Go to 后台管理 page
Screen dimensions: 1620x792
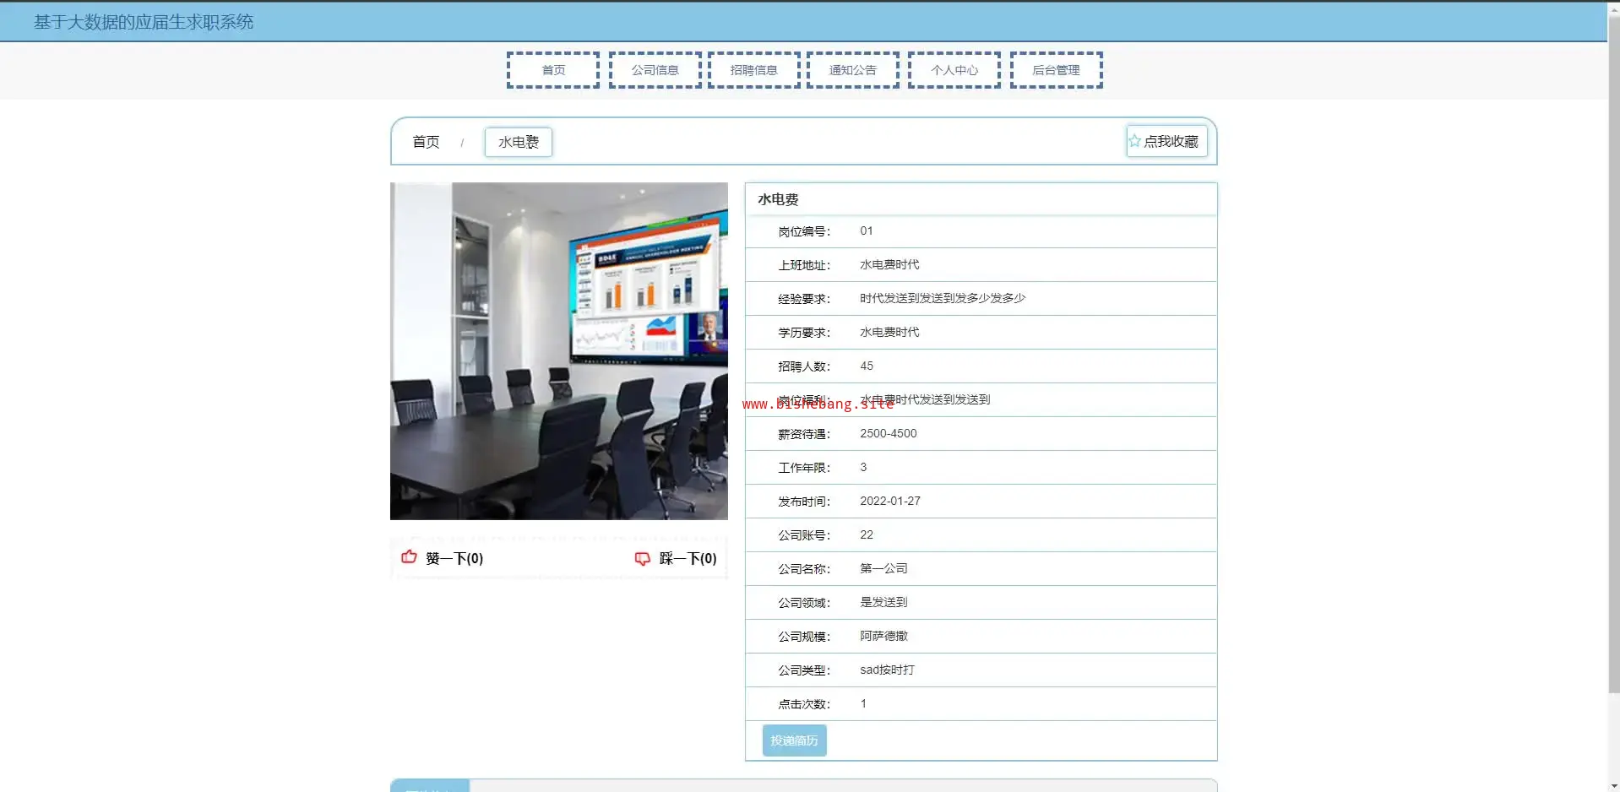(x=1056, y=70)
